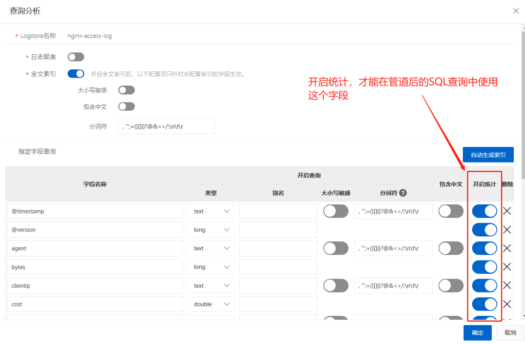Viewport: 525px width, 344px height.
Task: Toggle the 日志聚类 switch
Action: (x=76, y=57)
